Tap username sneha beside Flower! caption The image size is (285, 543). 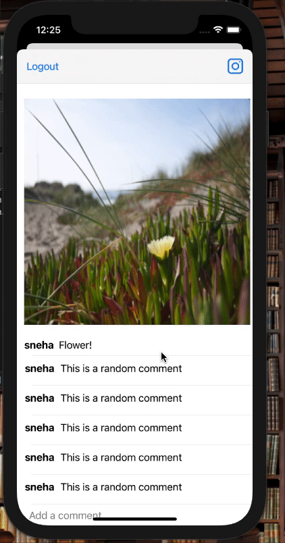click(x=38, y=345)
